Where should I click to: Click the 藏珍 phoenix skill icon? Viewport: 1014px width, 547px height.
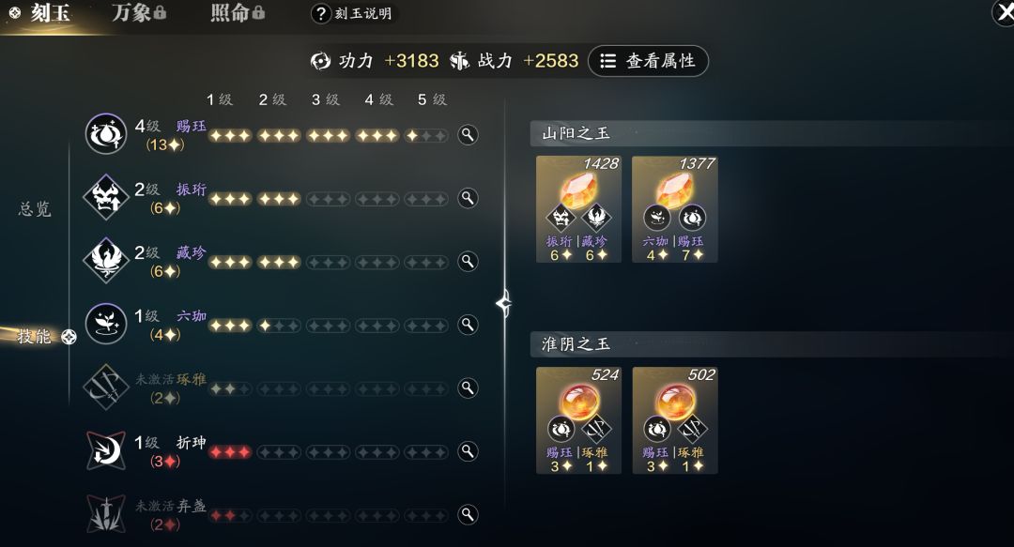[x=106, y=261]
